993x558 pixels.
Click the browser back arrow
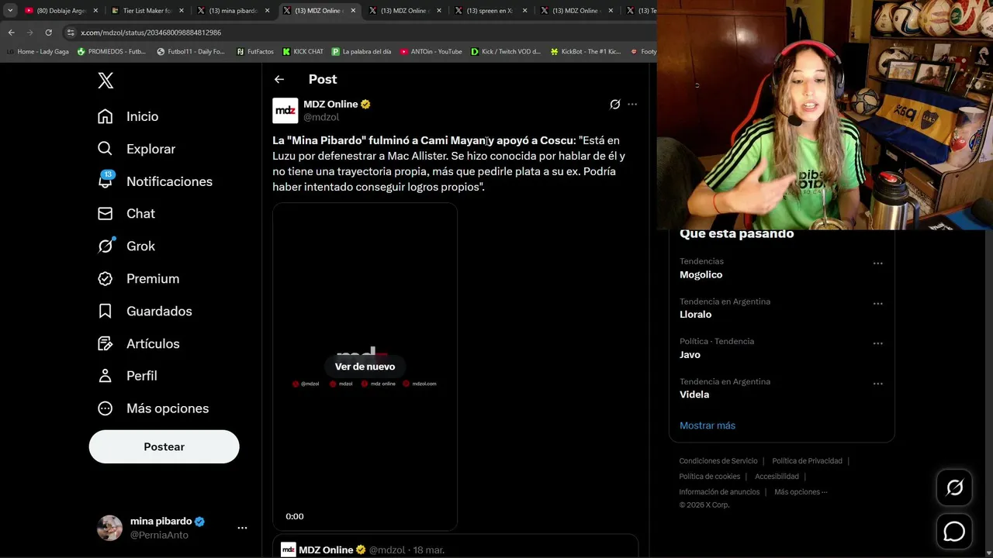(11, 33)
